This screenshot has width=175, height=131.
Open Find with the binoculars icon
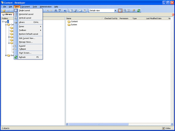pos(56,11)
